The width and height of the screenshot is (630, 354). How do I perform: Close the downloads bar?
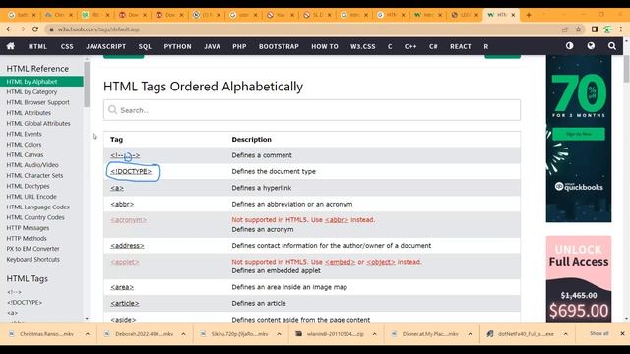pyautogui.click(x=622, y=334)
